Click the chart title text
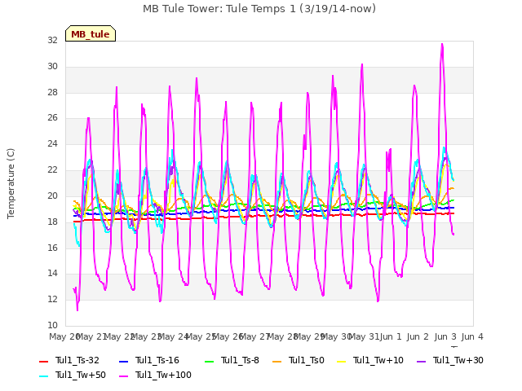 coord(259,8)
